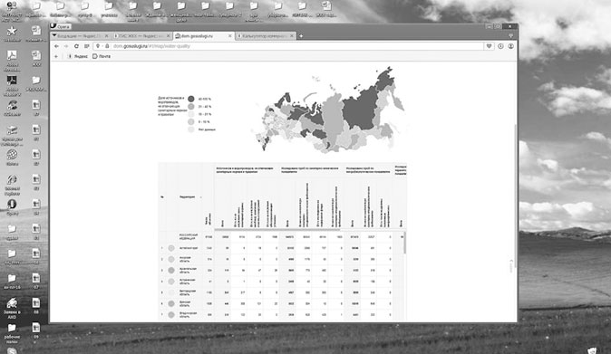Switch to the Калькулятор tab
This screenshot has width=611, height=354.
(x=265, y=36)
